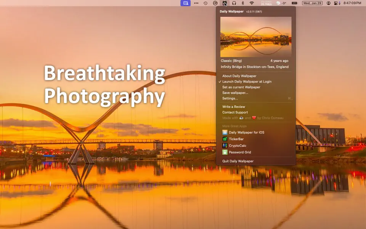Open the Daily Wallpaper menu bar icon
Image resolution: width=366 pixels, height=229 pixels.
click(x=225, y=3)
